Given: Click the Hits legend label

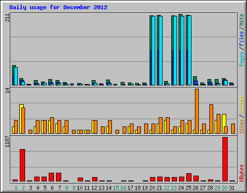Looking at the screenshot, I should pyautogui.click(x=241, y=20).
